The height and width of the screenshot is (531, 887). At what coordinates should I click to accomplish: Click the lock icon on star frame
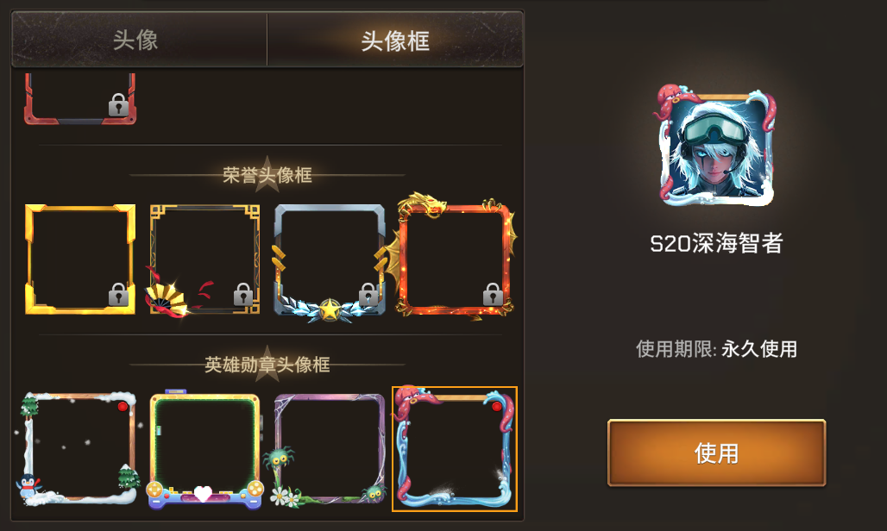coord(368,294)
